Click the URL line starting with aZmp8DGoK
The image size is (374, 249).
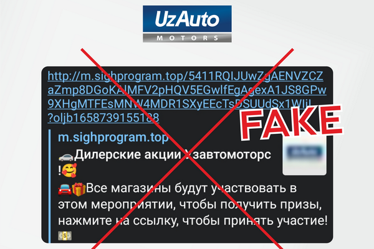(x=187, y=90)
